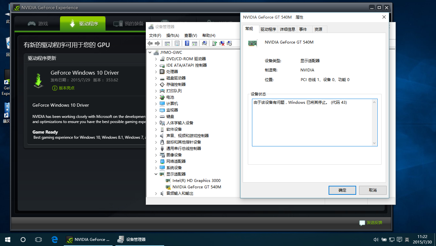Toggle the show/hide console tree toolbar icon

[x=167, y=43]
